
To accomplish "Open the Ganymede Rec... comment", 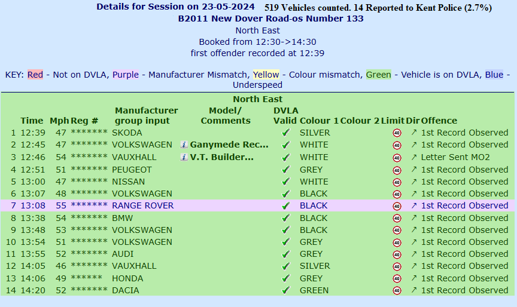I will tap(229, 145).
